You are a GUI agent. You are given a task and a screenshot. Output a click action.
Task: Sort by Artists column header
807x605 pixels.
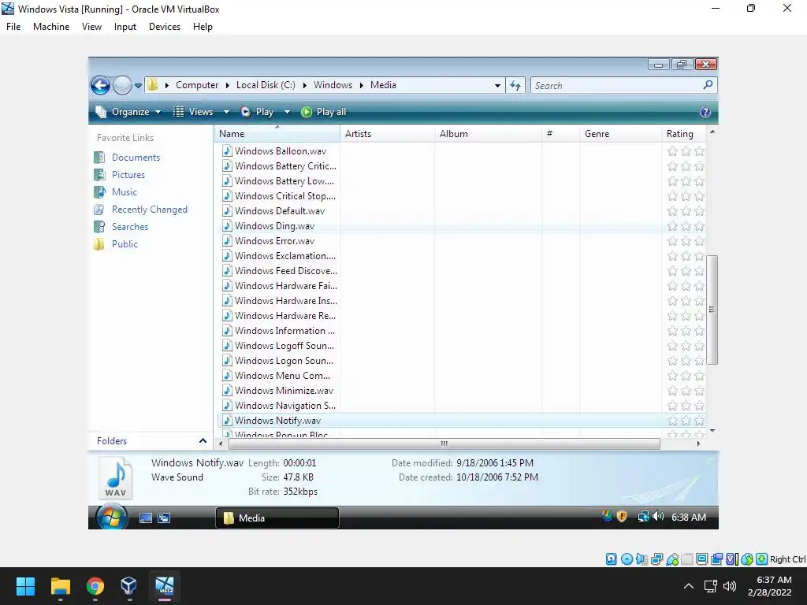pos(387,134)
